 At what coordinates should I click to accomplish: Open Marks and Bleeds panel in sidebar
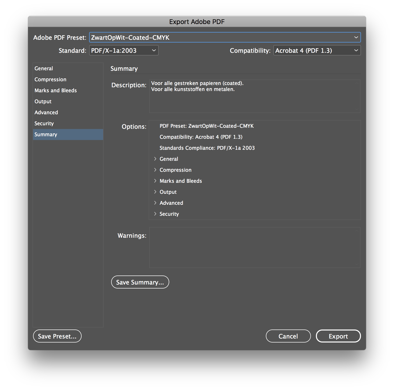68,90
